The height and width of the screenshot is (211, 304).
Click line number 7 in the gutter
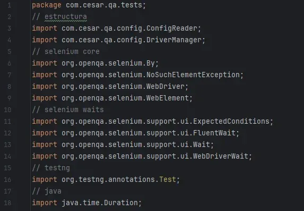(x=9, y=75)
